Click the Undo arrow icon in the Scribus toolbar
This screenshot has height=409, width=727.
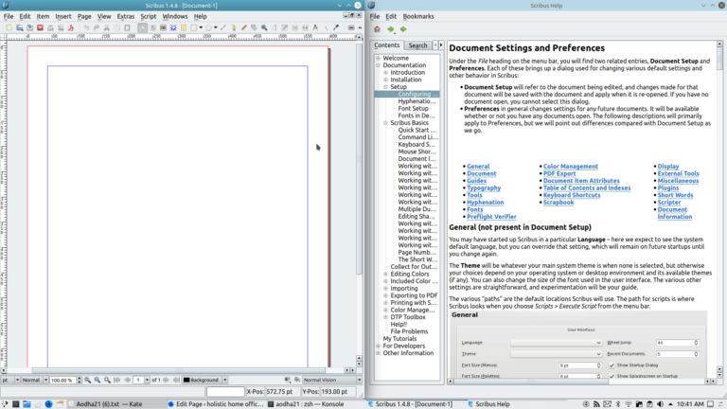point(86,27)
